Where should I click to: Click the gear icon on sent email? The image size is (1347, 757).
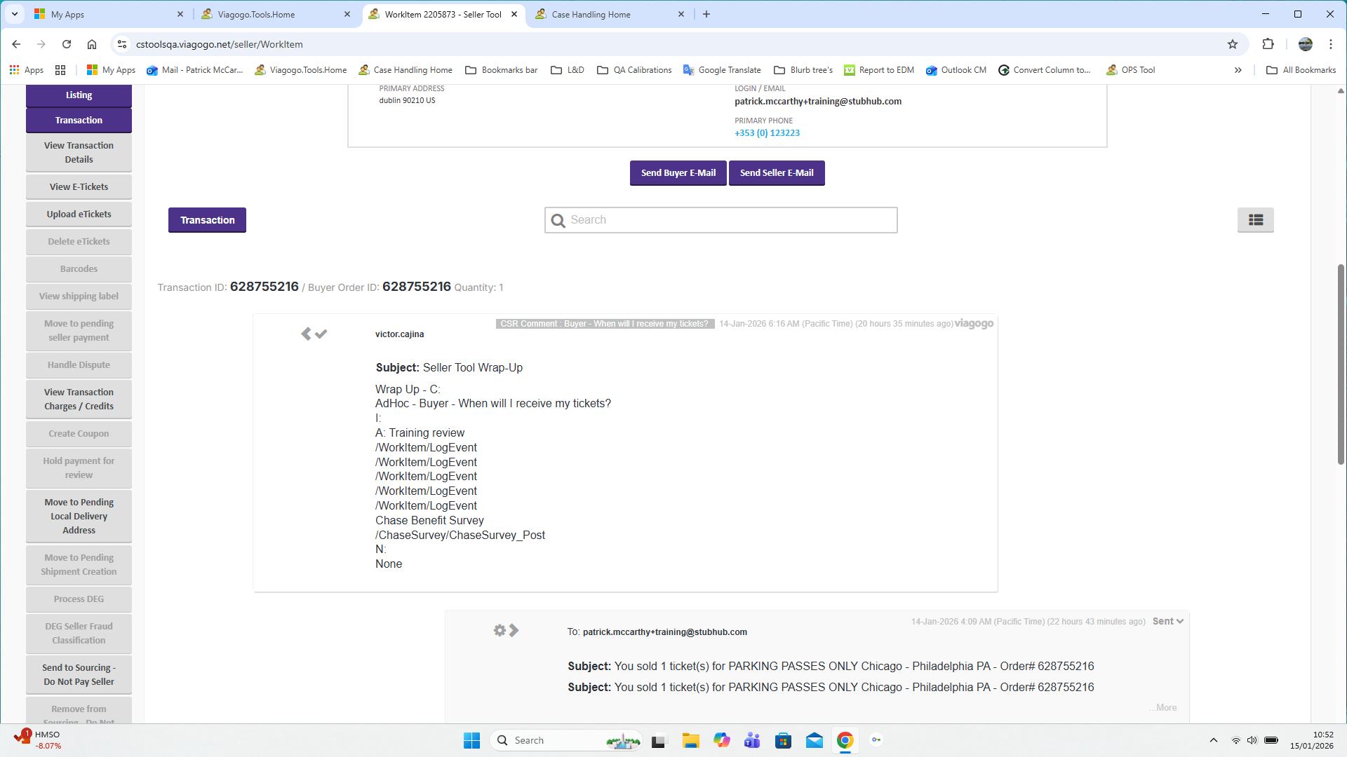pyautogui.click(x=499, y=630)
